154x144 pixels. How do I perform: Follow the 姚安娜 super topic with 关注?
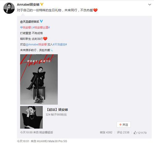(124, 125)
